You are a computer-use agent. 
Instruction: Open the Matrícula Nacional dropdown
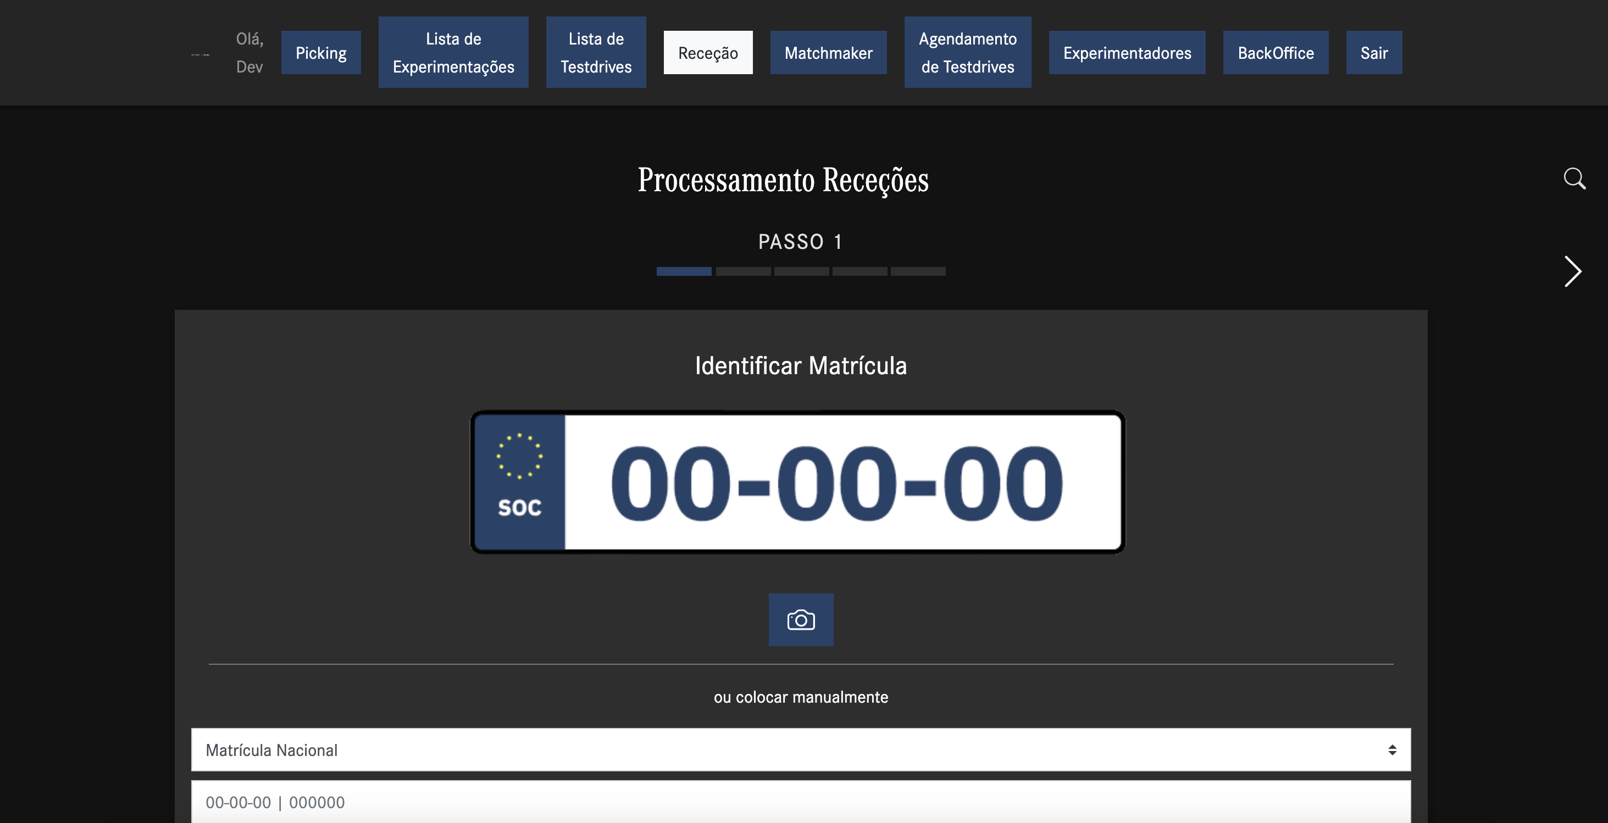(801, 749)
